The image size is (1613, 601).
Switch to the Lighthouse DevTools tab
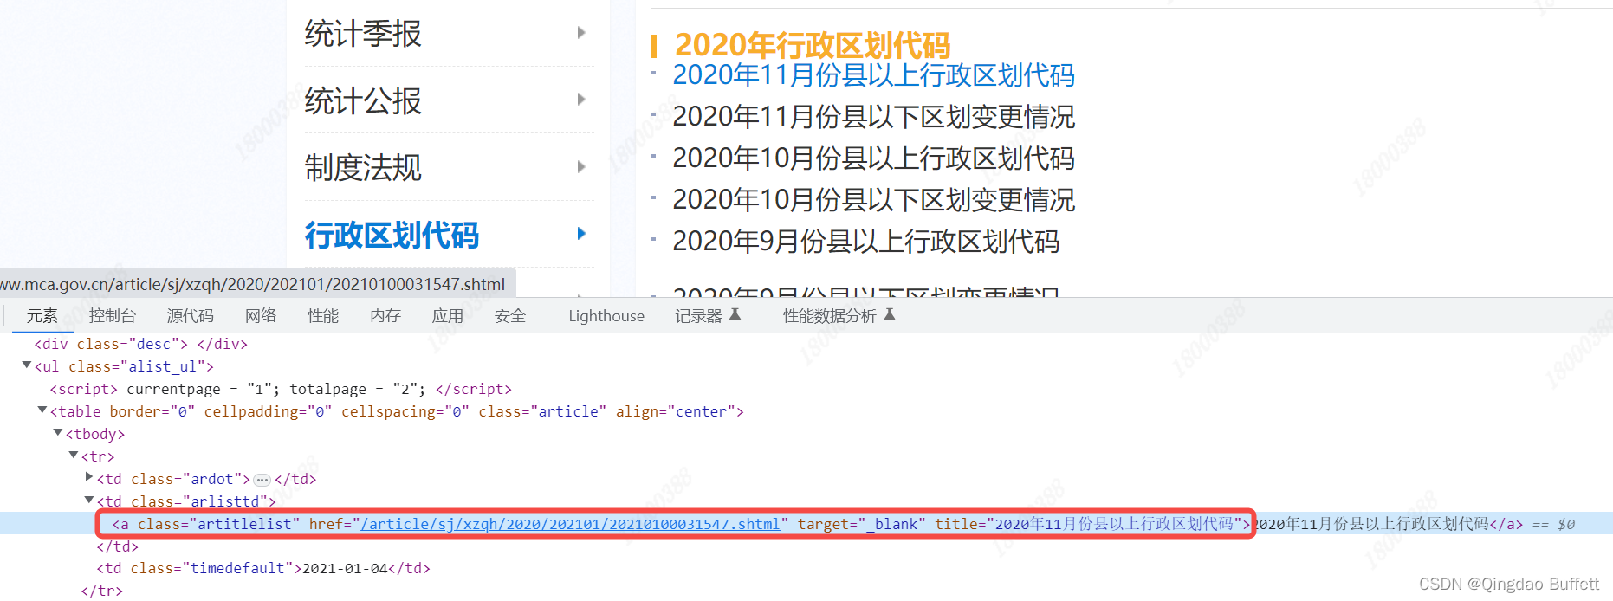[x=606, y=316]
